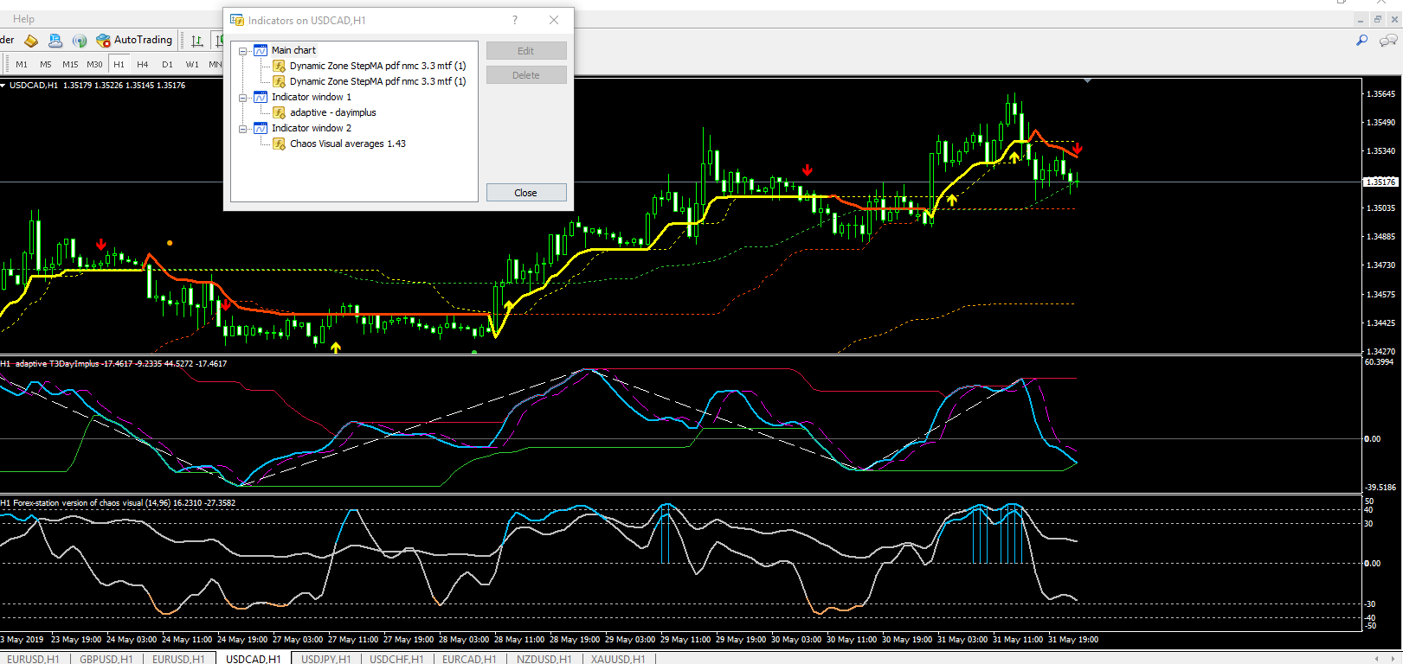This screenshot has width=1403, height=664.
Task: Switch to the H4 timeframe
Action: 143,64
